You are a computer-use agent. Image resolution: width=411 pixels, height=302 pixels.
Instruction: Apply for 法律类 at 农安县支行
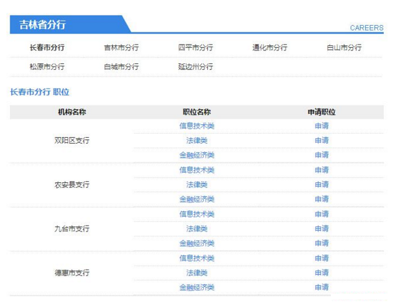pos(322,185)
